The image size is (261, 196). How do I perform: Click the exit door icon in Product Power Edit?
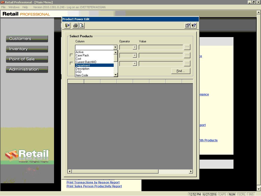point(67,26)
